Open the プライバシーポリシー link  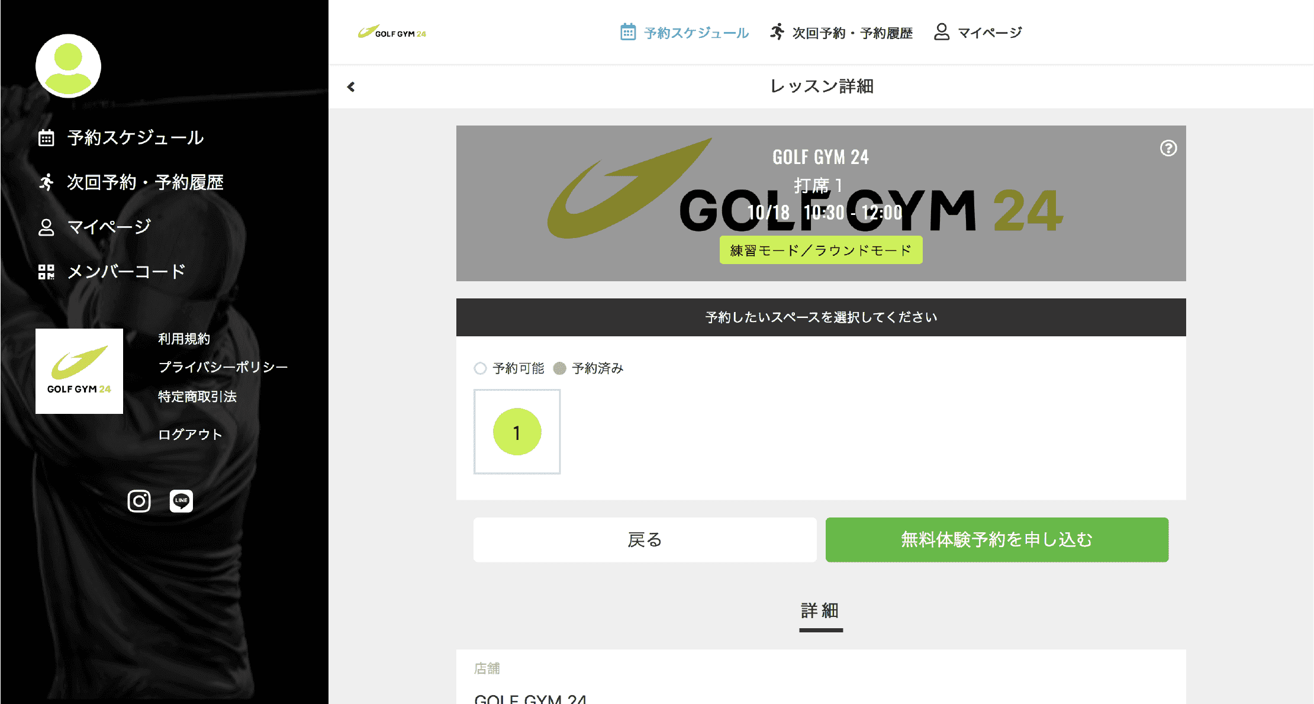pos(223,367)
